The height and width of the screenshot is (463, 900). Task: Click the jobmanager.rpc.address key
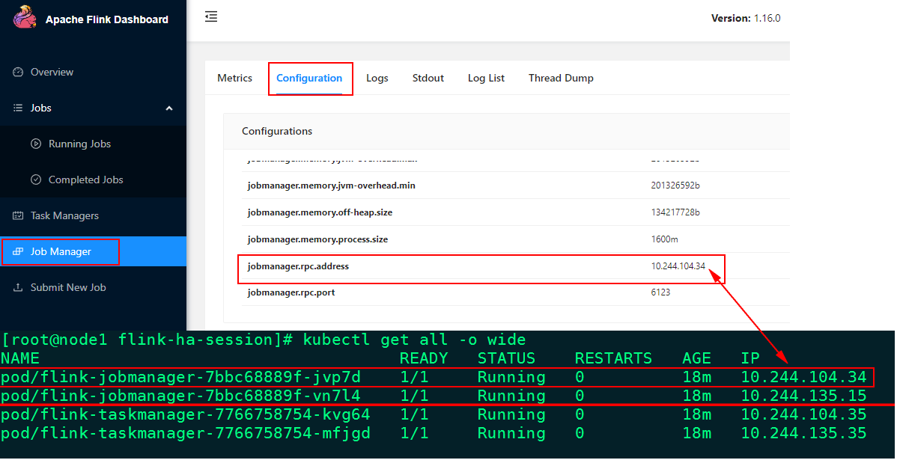(x=298, y=266)
